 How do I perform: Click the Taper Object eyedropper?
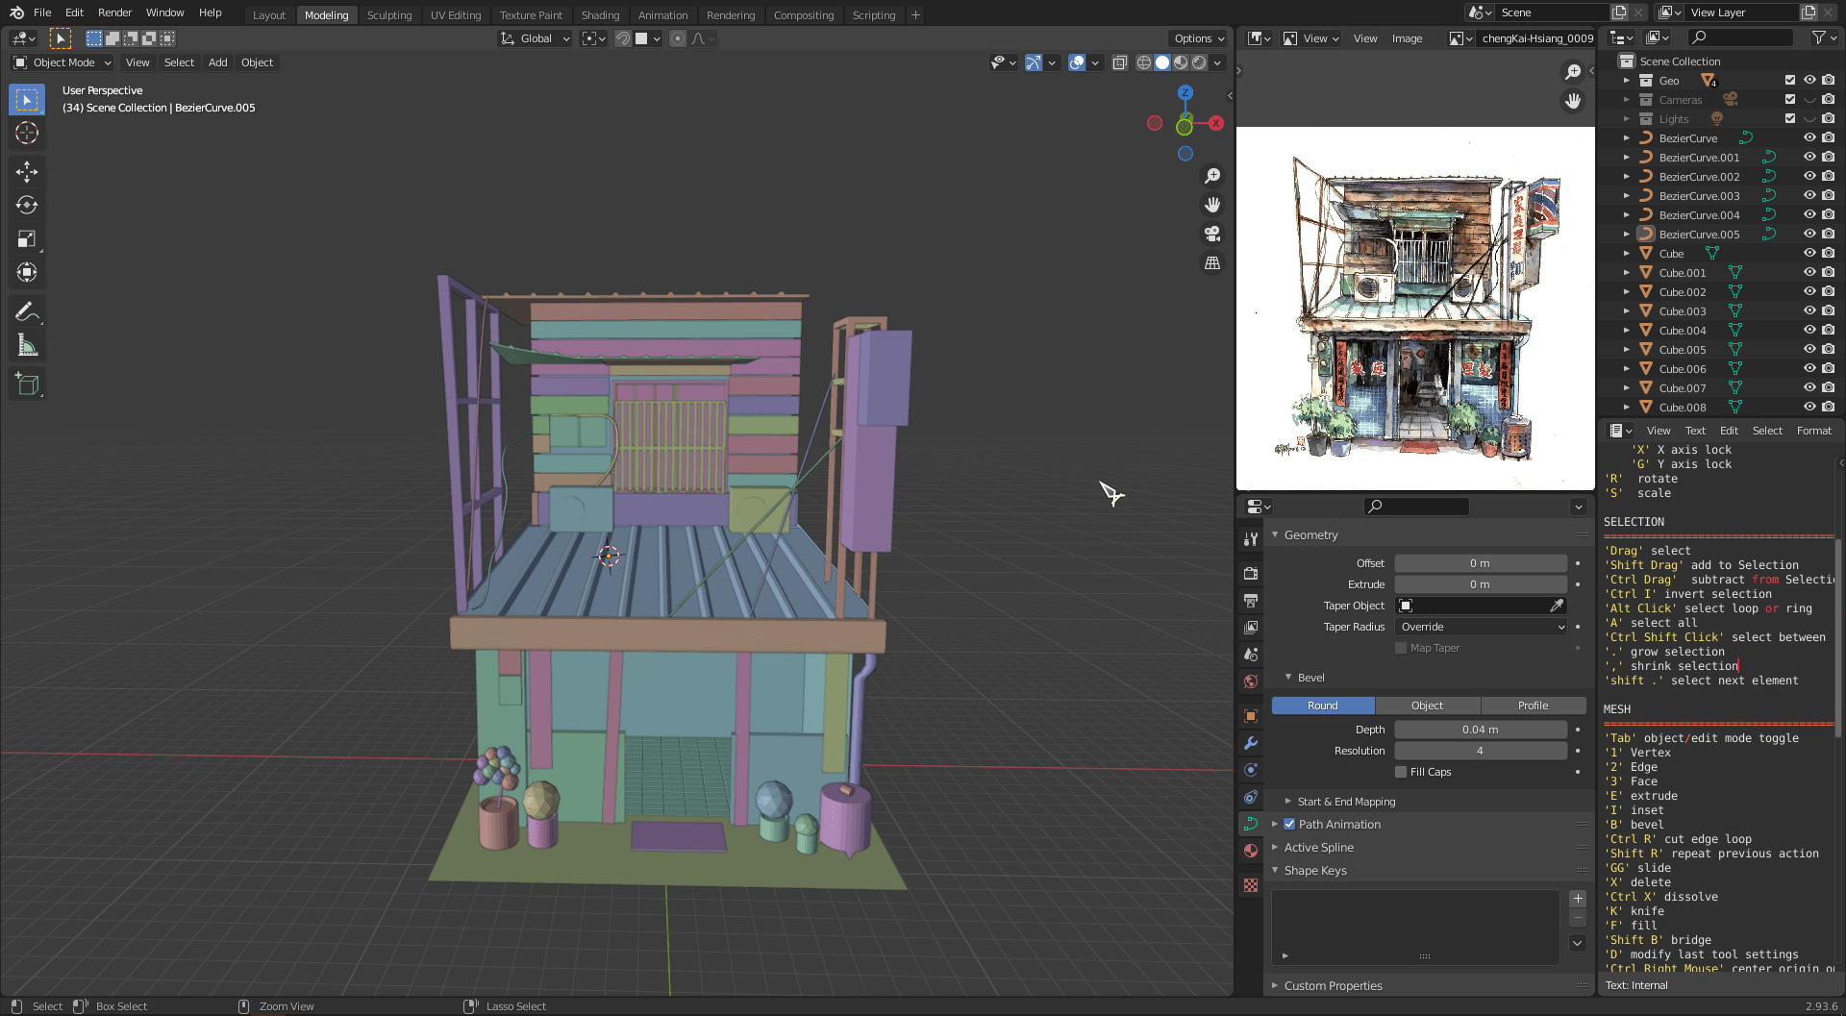(x=1558, y=606)
